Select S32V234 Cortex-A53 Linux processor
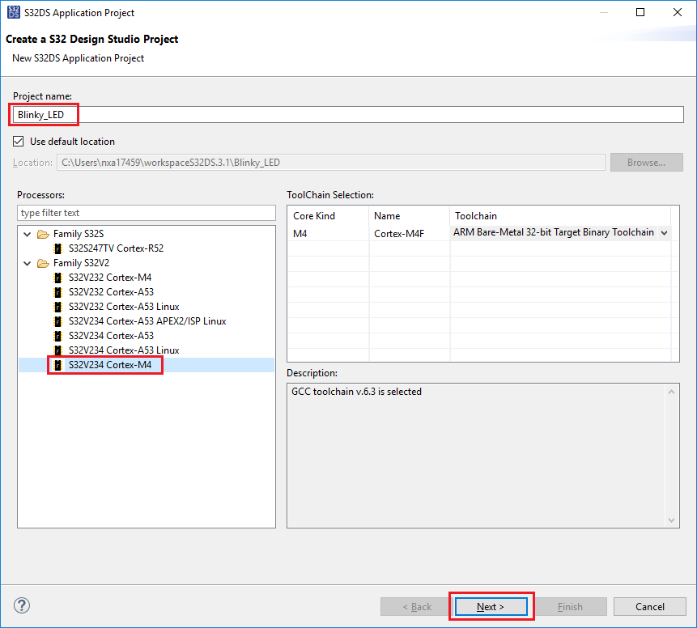Screen dimensions: 697x628 click(x=124, y=350)
